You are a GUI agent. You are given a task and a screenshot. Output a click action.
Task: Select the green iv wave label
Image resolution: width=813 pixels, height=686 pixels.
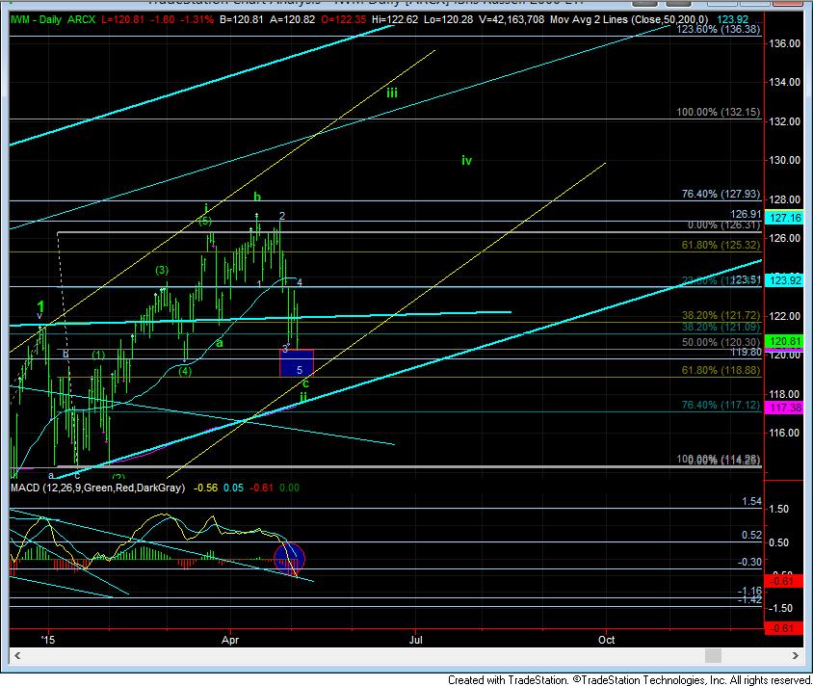[466, 160]
